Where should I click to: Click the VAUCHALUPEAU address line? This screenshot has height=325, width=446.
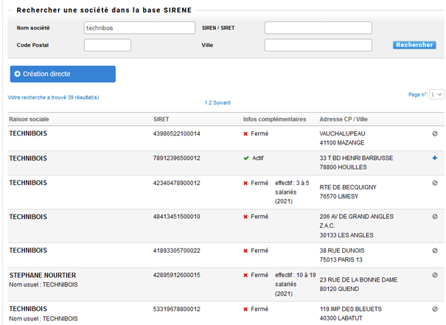[343, 133]
